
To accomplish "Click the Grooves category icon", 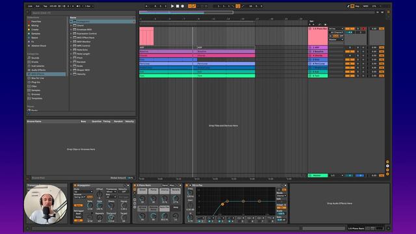I will (29, 94).
